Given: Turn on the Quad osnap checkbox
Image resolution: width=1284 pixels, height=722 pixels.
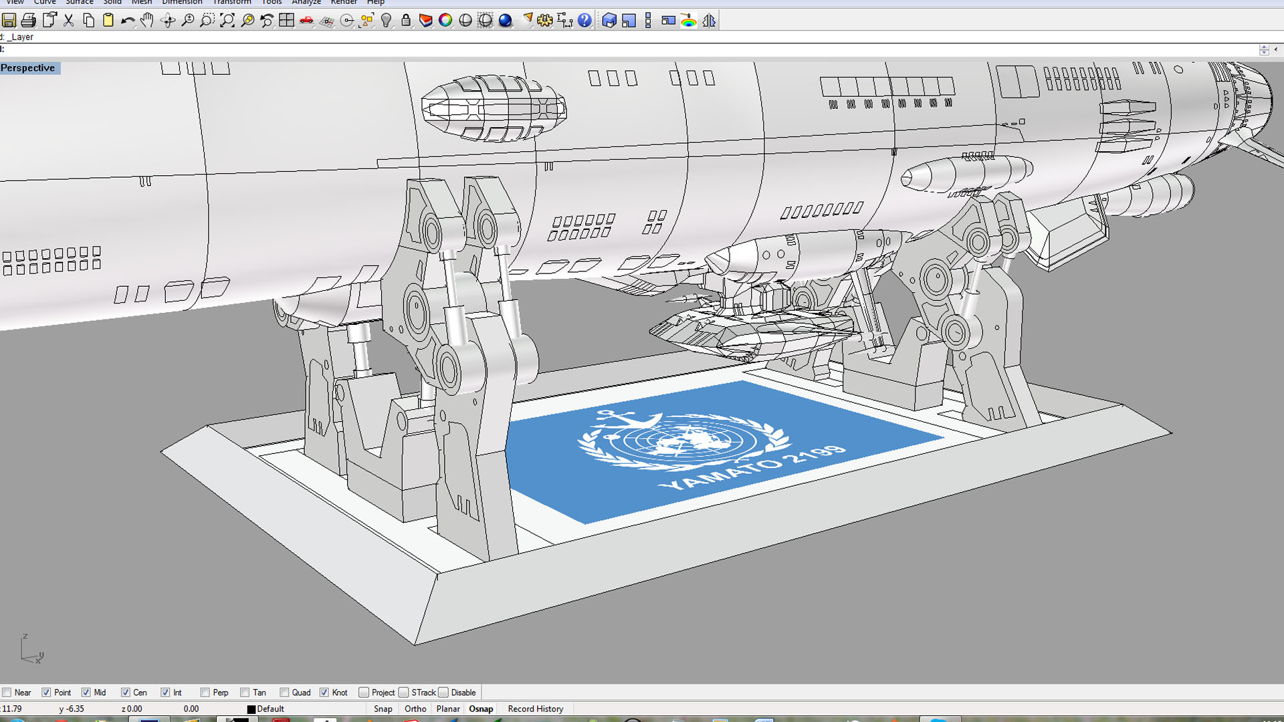Looking at the screenshot, I should [x=284, y=693].
